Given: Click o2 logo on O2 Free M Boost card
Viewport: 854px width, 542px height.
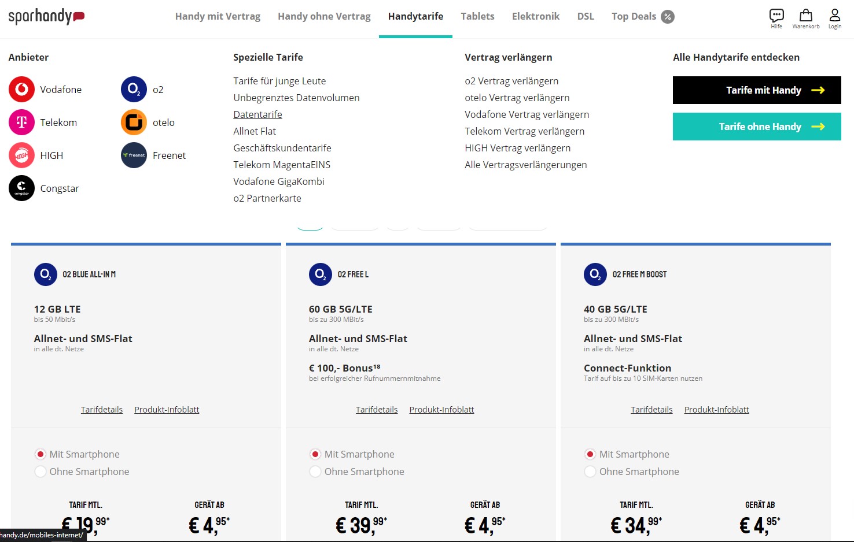Looking at the screenshot, I should click(595, 274).
